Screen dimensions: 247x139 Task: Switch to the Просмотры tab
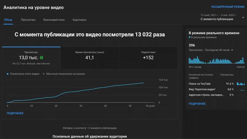point(28,20)
